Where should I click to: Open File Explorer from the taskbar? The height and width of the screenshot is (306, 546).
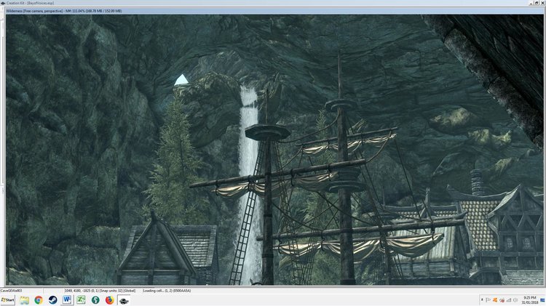24,299
